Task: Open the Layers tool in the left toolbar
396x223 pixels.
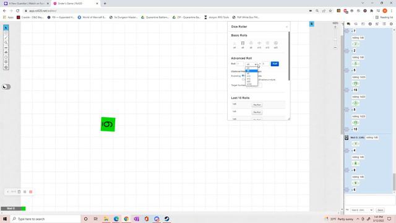Action: (x=6, y=33)
